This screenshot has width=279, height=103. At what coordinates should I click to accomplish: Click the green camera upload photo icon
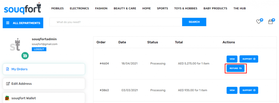(x=25, y=56)
